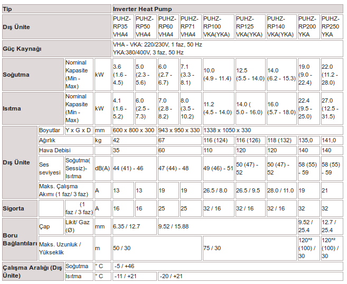Click the pipe diameter '12.7 / 25.4'
The width and height of the screenshot is (347, 284).
click(x=332, y=226)
